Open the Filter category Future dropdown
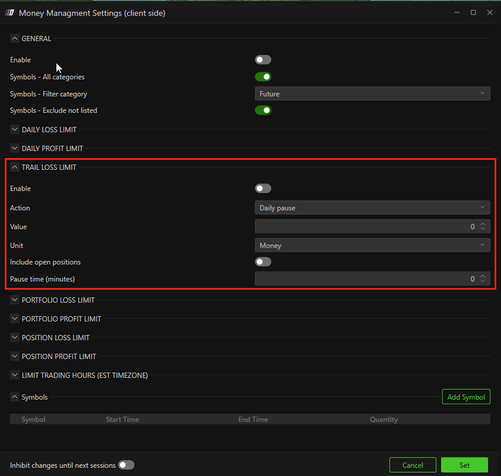The width and height of the screenshot is (501, 476). (x=372, y=94)
